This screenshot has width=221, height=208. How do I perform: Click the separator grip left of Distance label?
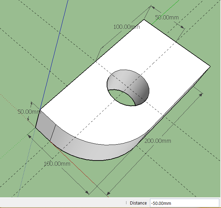point(126,203)
